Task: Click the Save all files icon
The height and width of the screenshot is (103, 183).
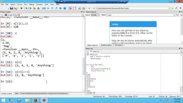Action: point(16,8)
